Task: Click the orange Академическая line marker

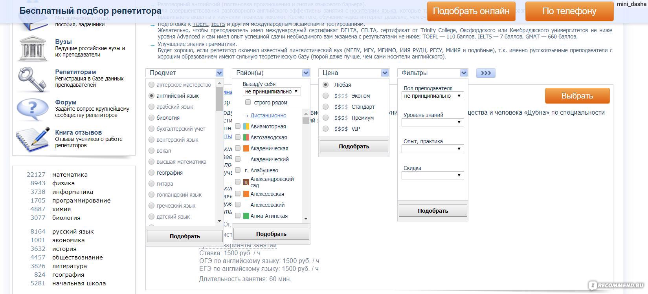Action: click(x=246, y=148)
